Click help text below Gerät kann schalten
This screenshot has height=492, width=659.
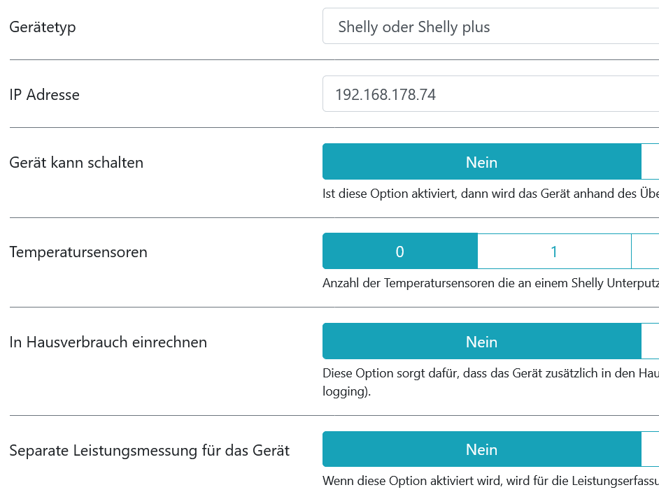(490, 194)
